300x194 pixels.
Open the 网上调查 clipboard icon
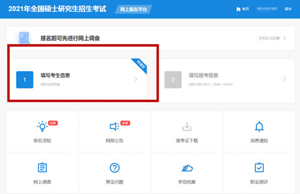[42, 168]
